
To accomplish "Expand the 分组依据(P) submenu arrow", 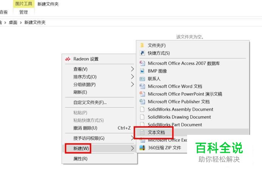I will click(133, 84).
